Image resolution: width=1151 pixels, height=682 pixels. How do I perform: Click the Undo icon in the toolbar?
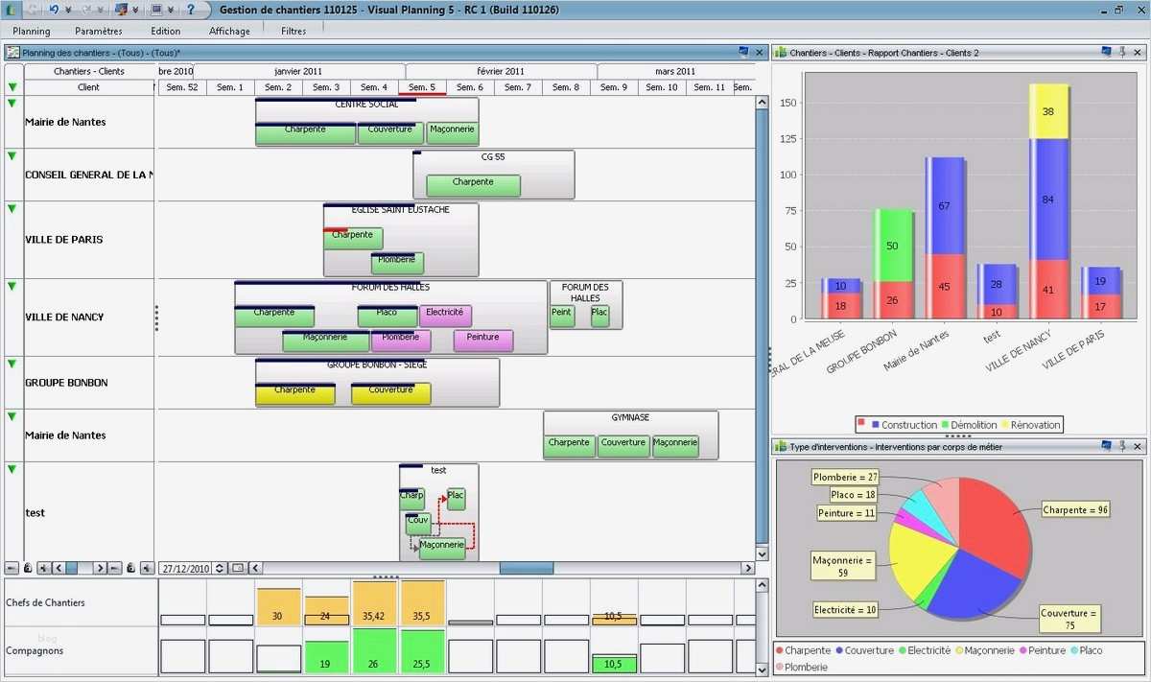click(55, 9)
